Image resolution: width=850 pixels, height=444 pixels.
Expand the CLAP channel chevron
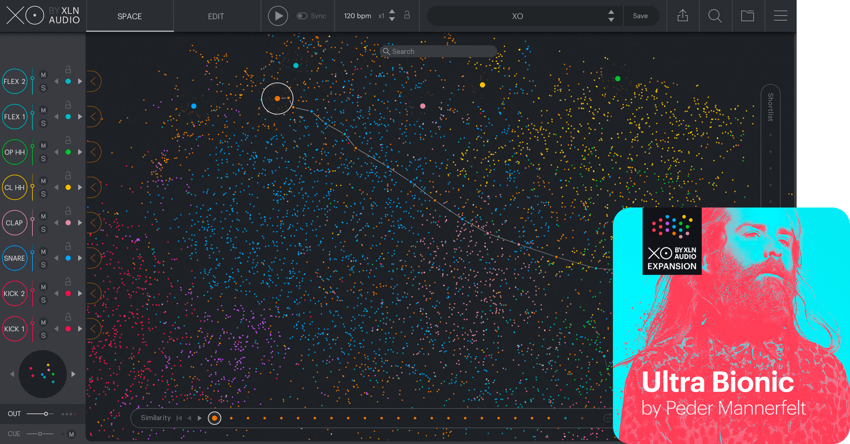pos(93,223)
